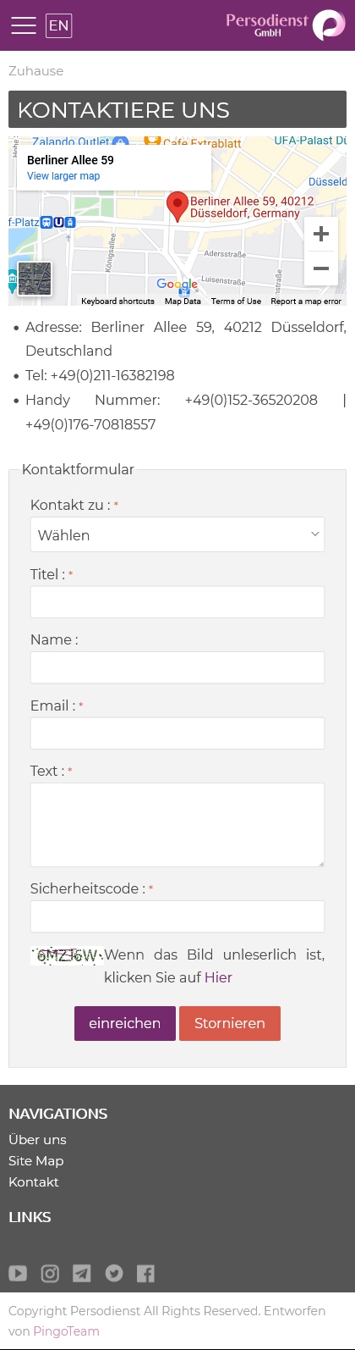
Task: Click the Persodienst GmbH logo
Action: click(x=286, y=25)
